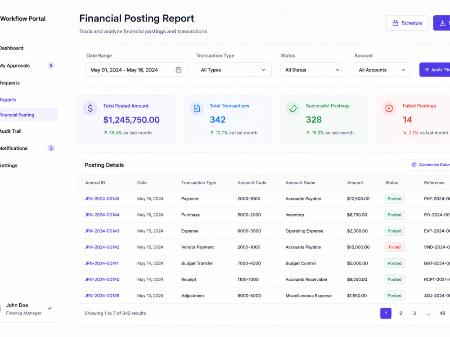Open the Account dropdown All Accounts
Screen dimensions: 450x337
click(382, 70)
